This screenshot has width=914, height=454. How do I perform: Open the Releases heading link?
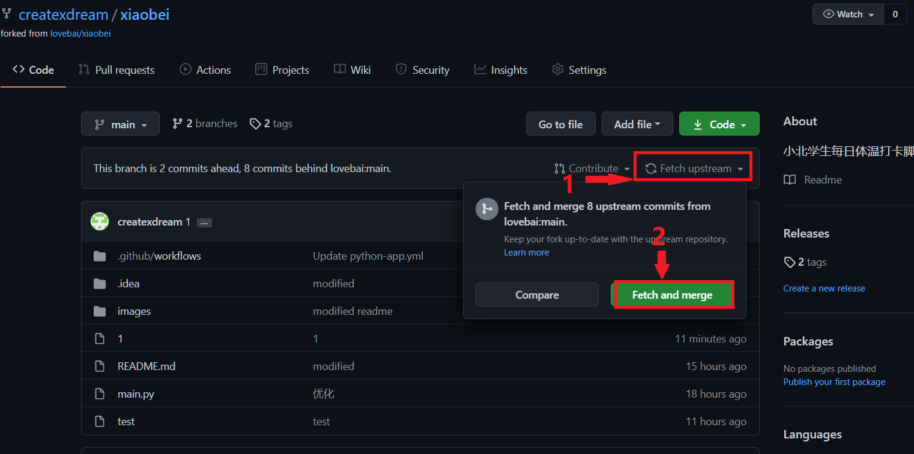point(807,234)
